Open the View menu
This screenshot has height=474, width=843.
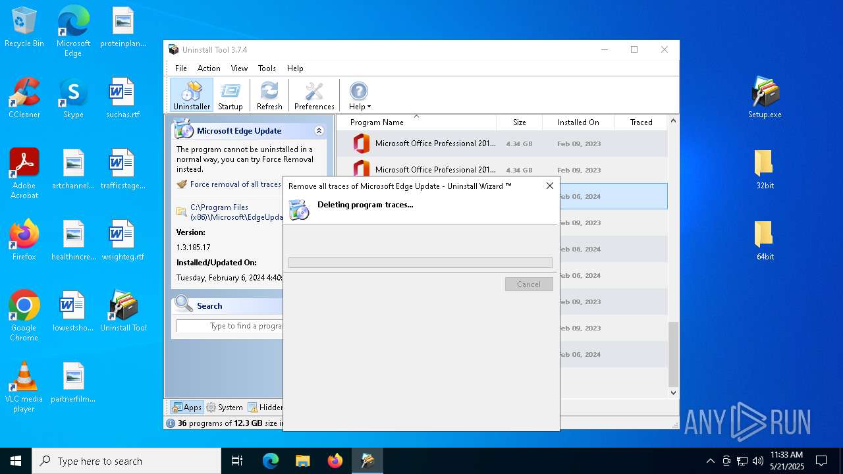coord(239,68)
